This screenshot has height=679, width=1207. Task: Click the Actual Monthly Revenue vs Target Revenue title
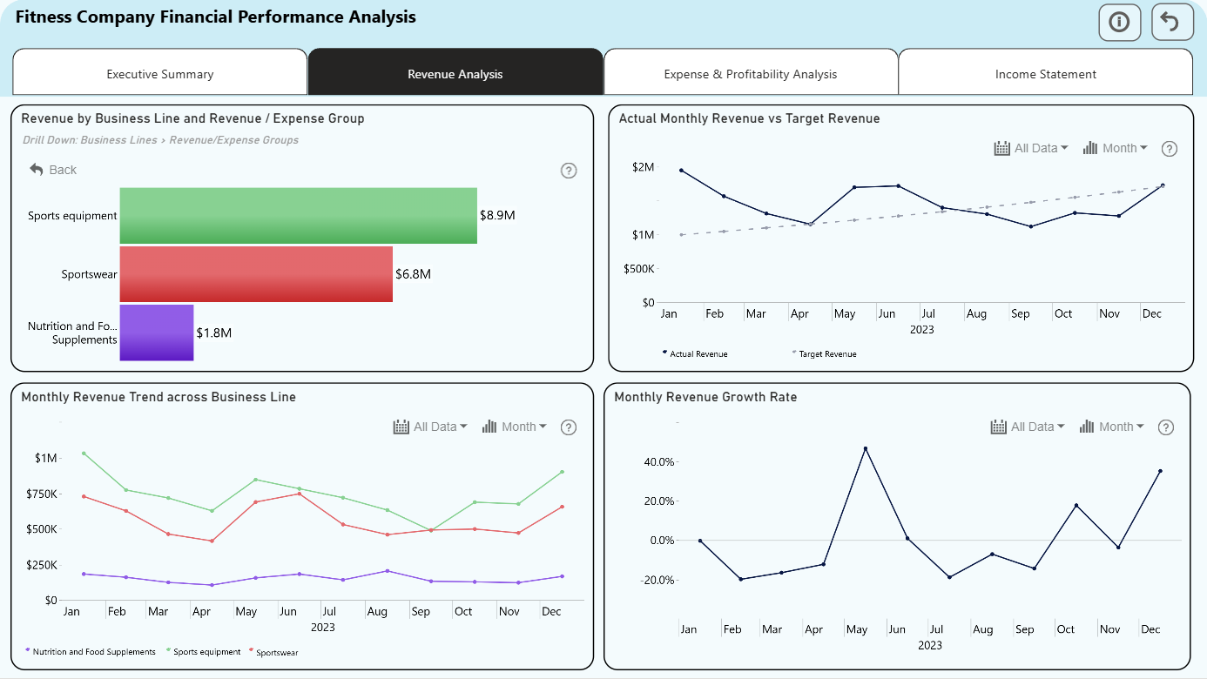point(749,118)
